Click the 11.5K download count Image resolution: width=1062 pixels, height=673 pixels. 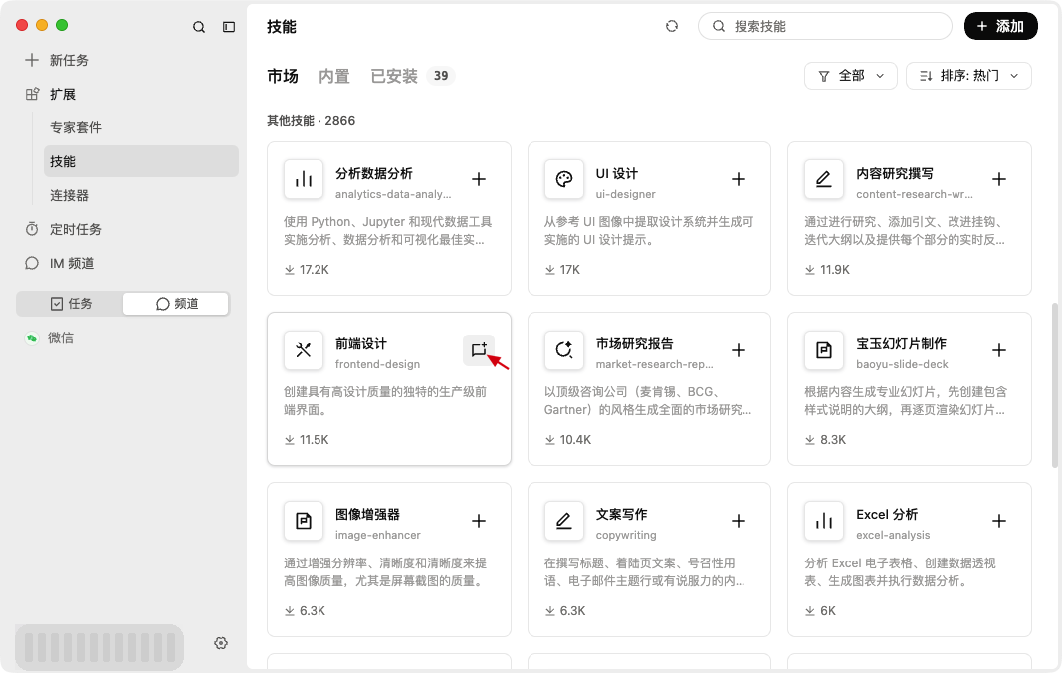coord(314,440)
